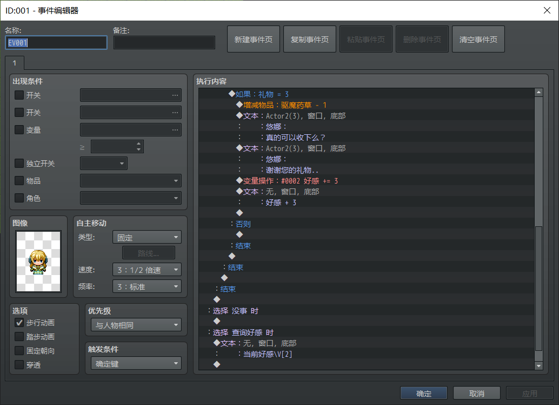The width and height of the screenshot is (559, 405).
Task: Expand the 速度 dropdown
Action: (147, 270)
